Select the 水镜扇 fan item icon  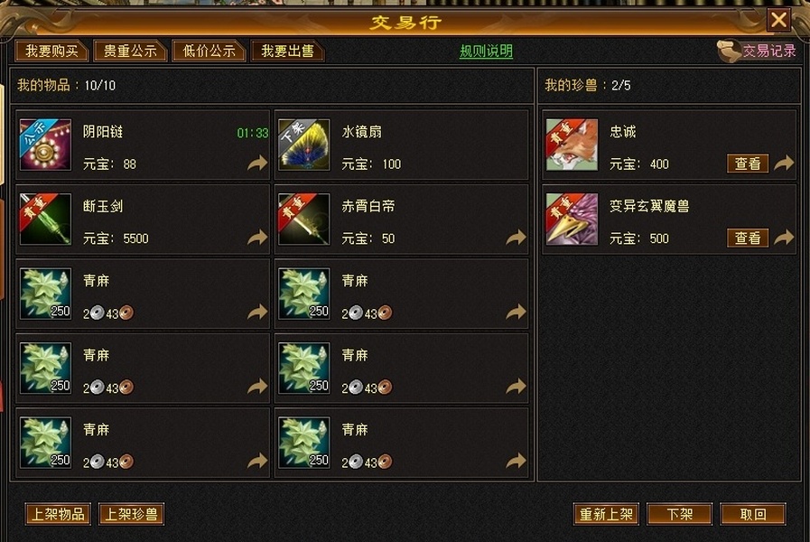[303, 145]
